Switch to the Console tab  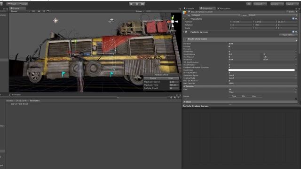tap(189, 8)
